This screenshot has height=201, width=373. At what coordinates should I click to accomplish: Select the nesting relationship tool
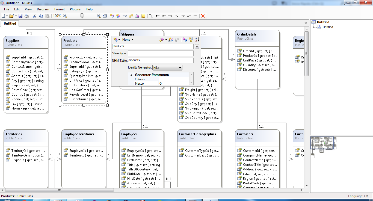tap(189, 16)
